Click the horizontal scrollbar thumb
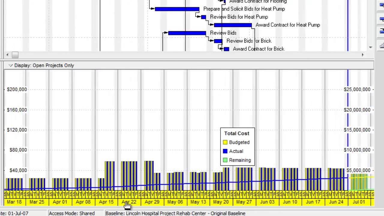This screenshot has width=384, height=216. click(x=15, y=55)
